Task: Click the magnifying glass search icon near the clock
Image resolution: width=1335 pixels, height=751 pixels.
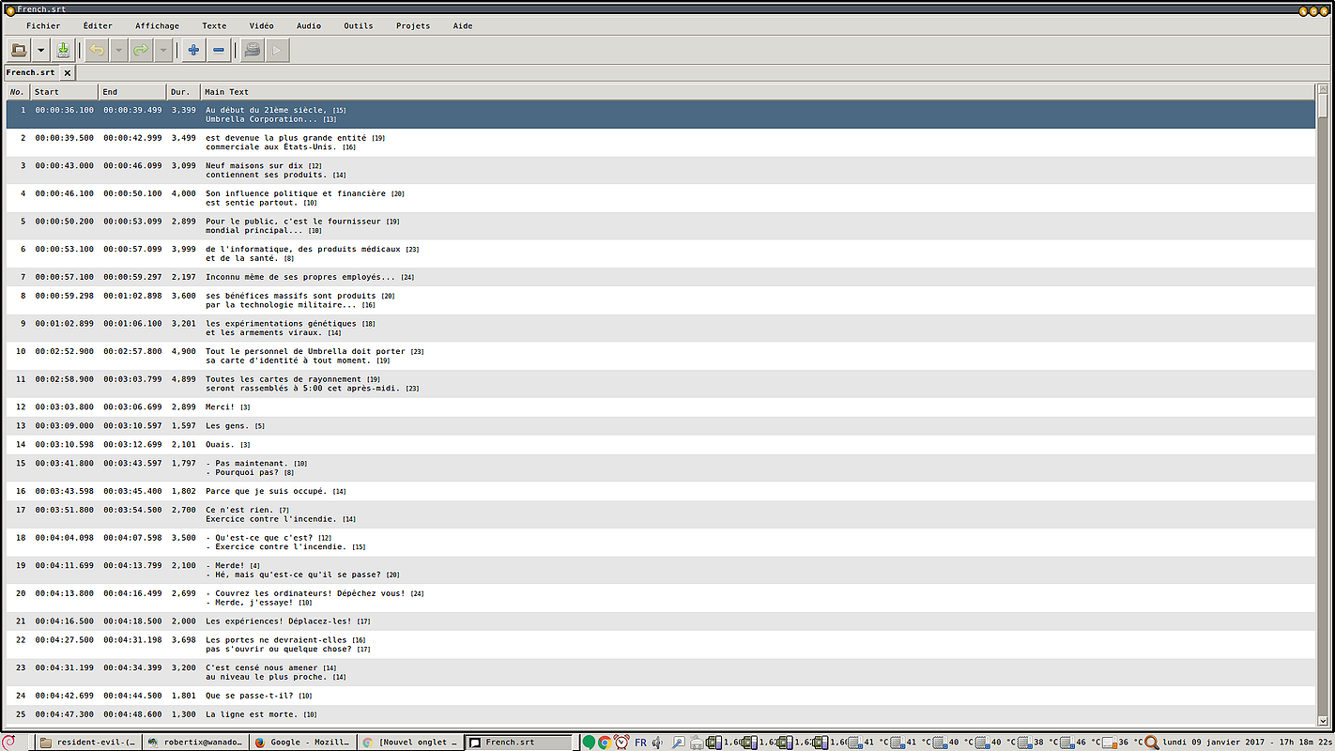Action: tap(1152, 743)
